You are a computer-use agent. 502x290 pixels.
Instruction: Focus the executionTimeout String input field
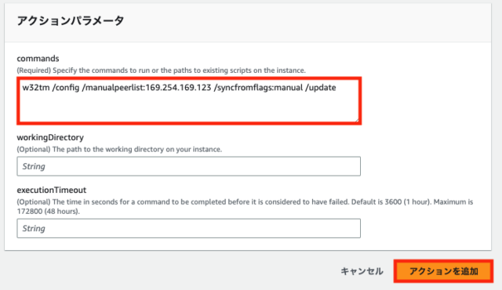click(188, 228)
